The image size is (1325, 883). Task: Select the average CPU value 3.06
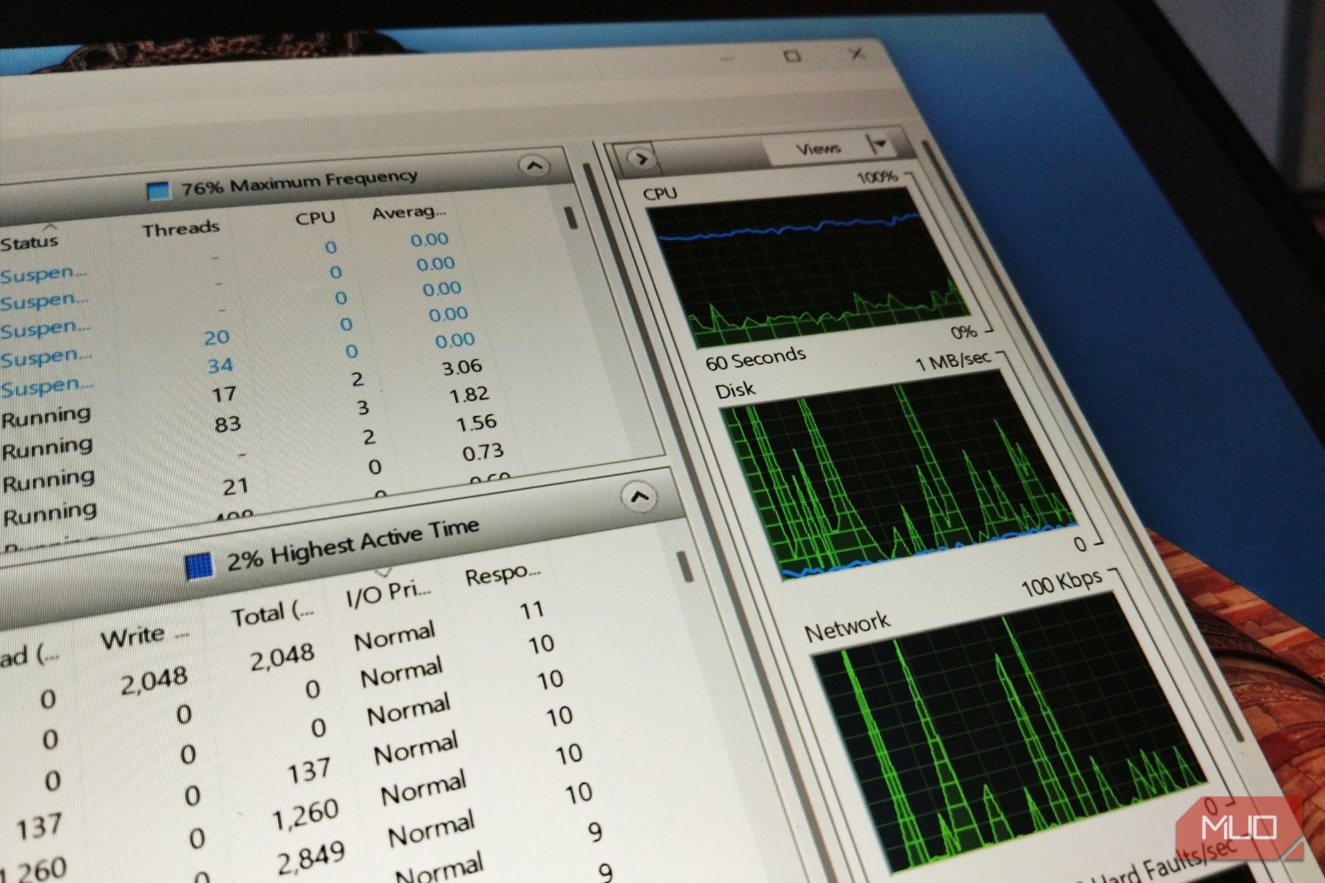[x=462, y=366]
